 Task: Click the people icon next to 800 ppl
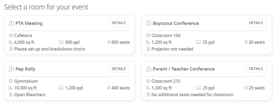(x=61, y=42)
